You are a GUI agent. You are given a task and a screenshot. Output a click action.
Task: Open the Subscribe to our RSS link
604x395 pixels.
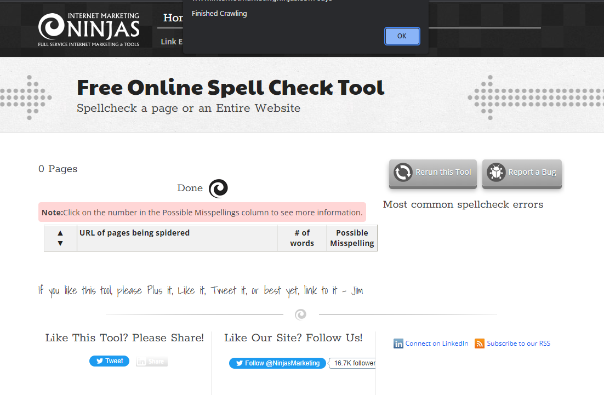(518, 344)
